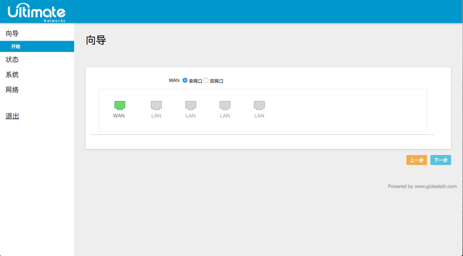
Task: Open the 网络 sidebar menu
Action: pos(12,90)
